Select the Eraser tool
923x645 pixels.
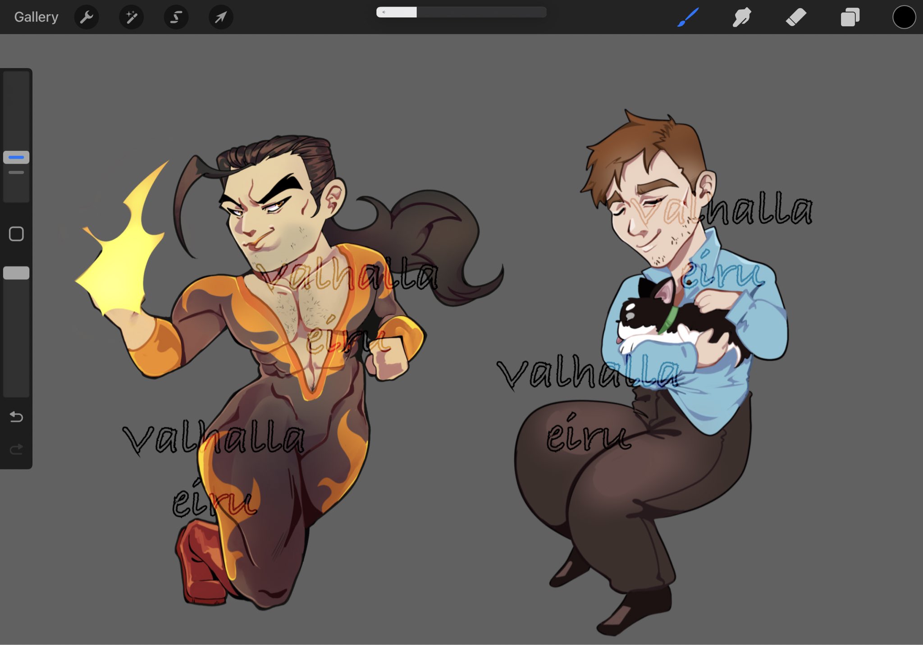(796, 17)
